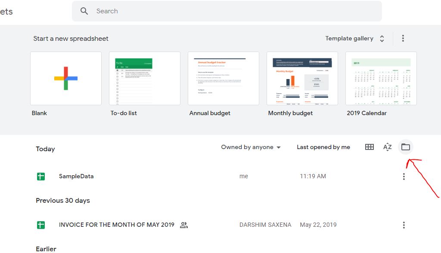Click the AZ sort options icon
Screen dimensions: 441x253
tap(387, 146)
